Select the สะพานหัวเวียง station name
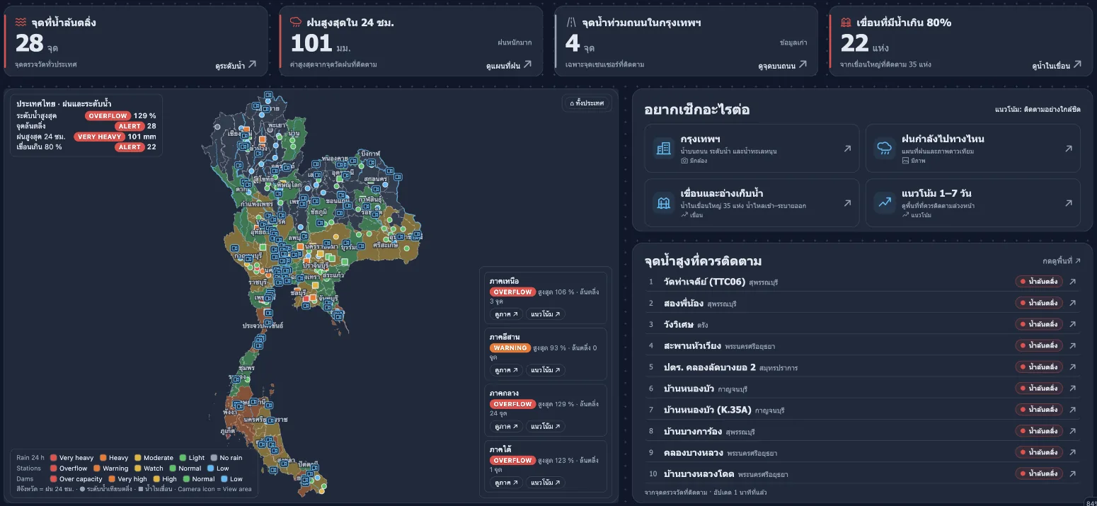Viewport: 1097px width, 506px height. click(x=692, y=345)
